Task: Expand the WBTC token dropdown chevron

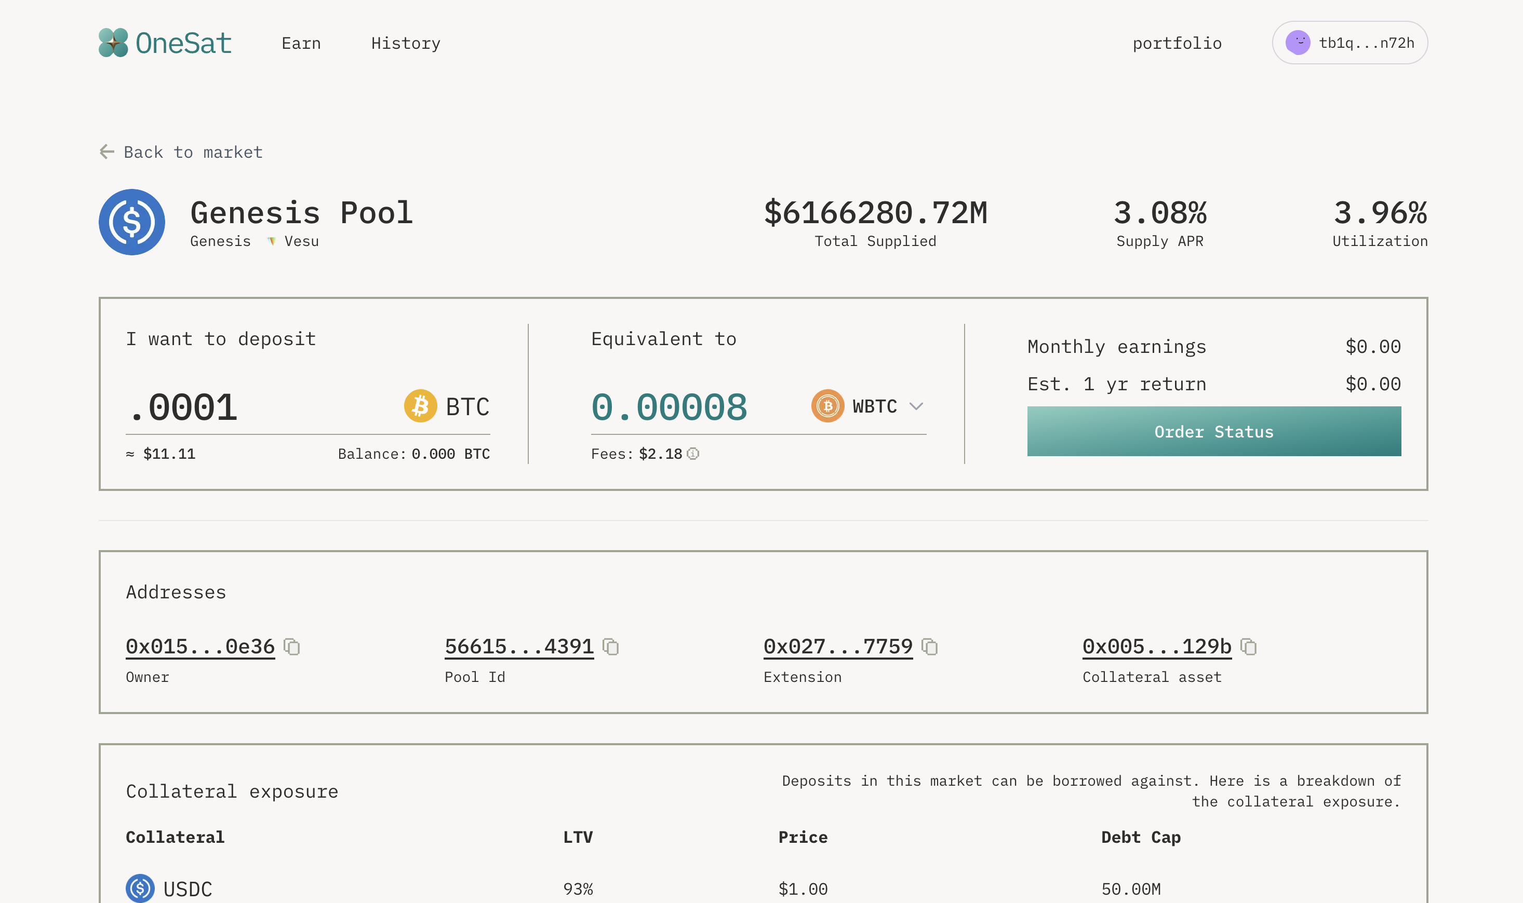Action: [x=916, y=406]
